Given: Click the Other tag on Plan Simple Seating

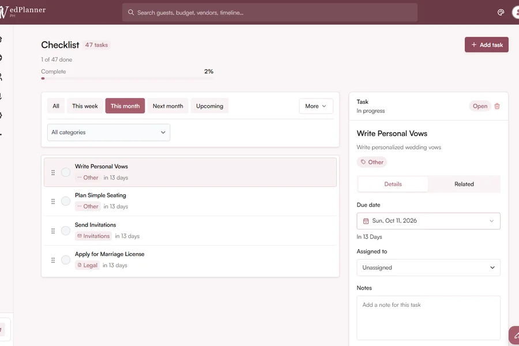Looking at the screenshot, I should pyautogui.click(x=88, y=206).
